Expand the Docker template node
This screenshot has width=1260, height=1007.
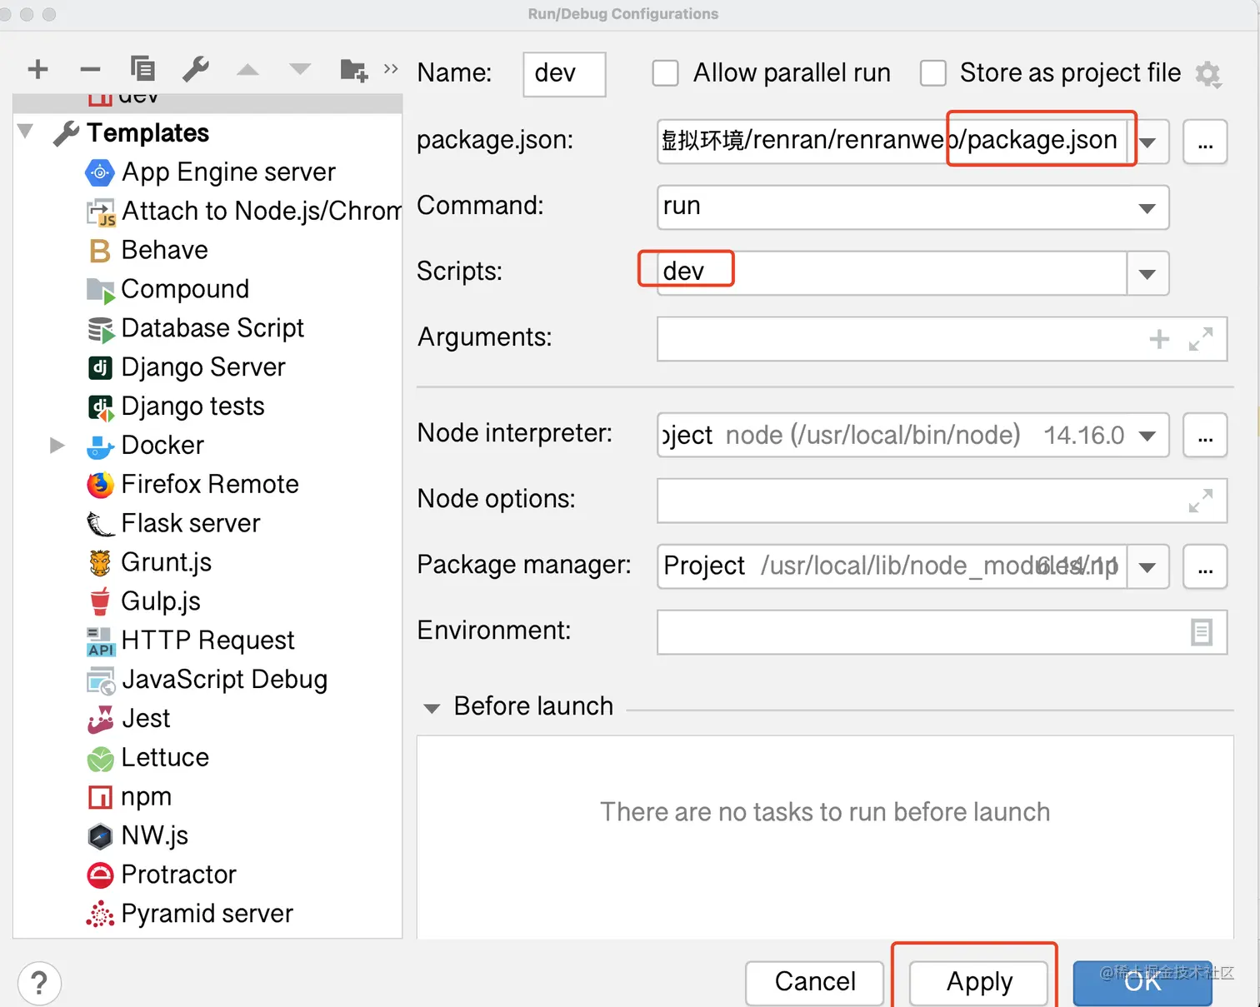coord(57,446)
